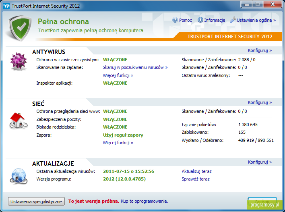Click the green shield protection status icon

[20, 28]
